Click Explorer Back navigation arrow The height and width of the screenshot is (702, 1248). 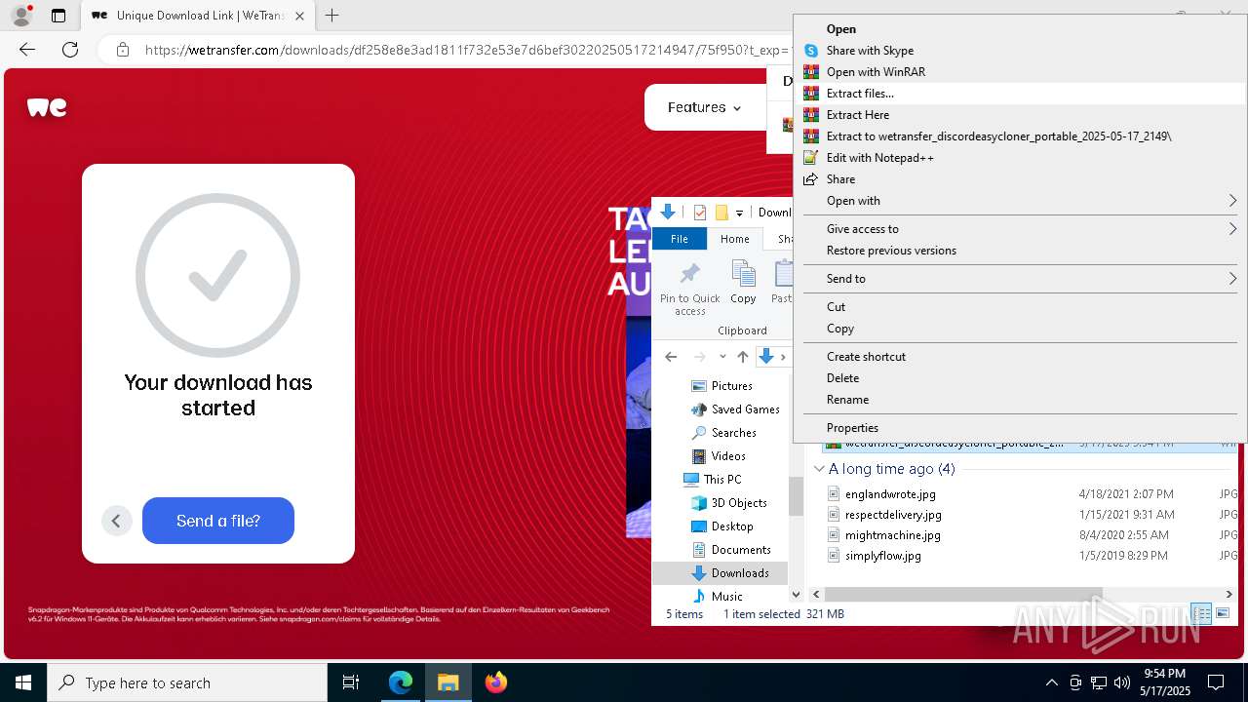tap(671, 357)
